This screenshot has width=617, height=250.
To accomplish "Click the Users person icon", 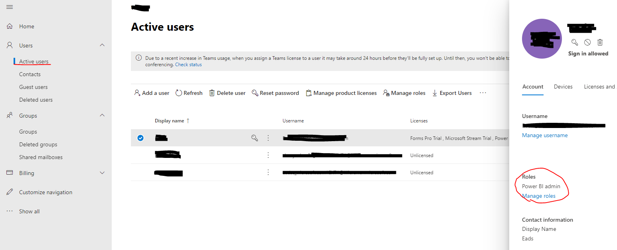I will (x=10, y=45).
